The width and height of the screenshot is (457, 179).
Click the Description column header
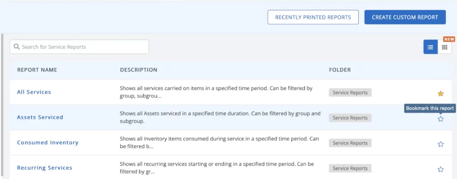[138, 70]
